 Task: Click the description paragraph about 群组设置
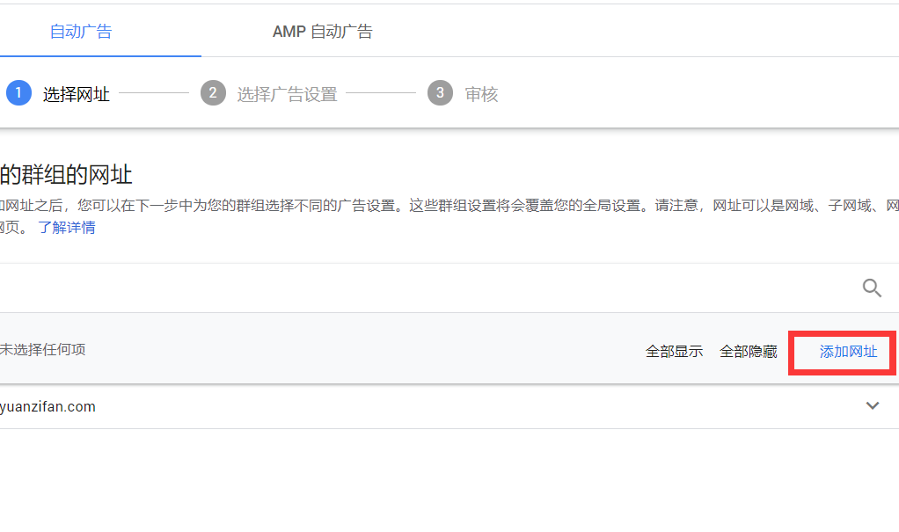[x=440, y=206]
